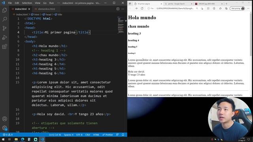Expand the title breadcrumb
253x142 pixels.
click(59, 15)
